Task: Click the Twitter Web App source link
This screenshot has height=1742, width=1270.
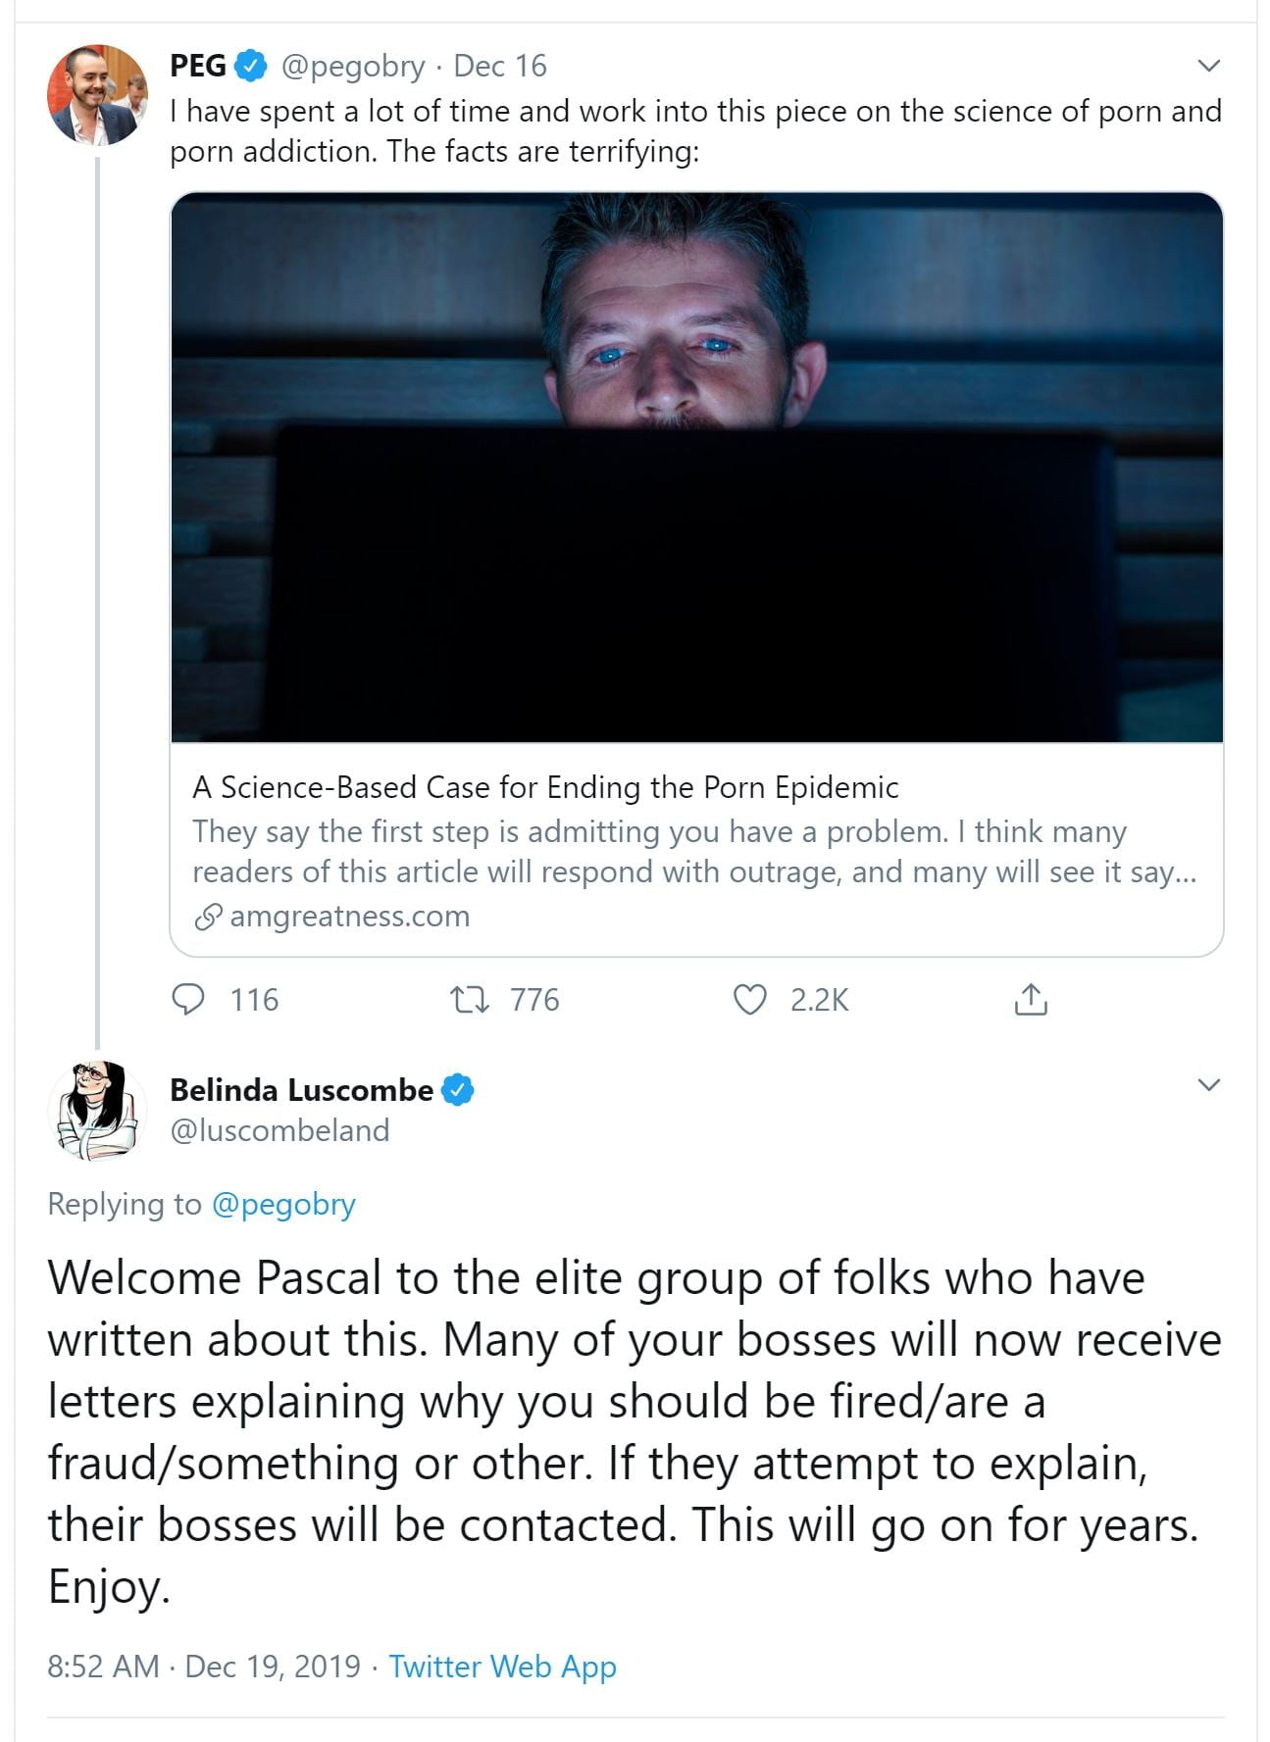Action: [x=502, y=1667]
